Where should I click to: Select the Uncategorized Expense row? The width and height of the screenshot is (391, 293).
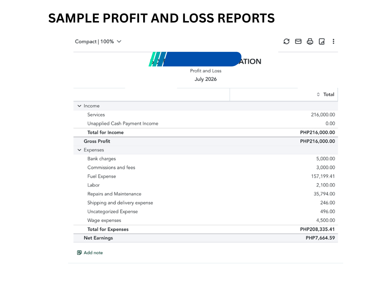point(205,211)
